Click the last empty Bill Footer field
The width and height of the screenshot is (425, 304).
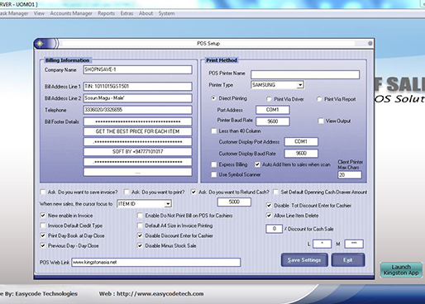pos(137,173)
